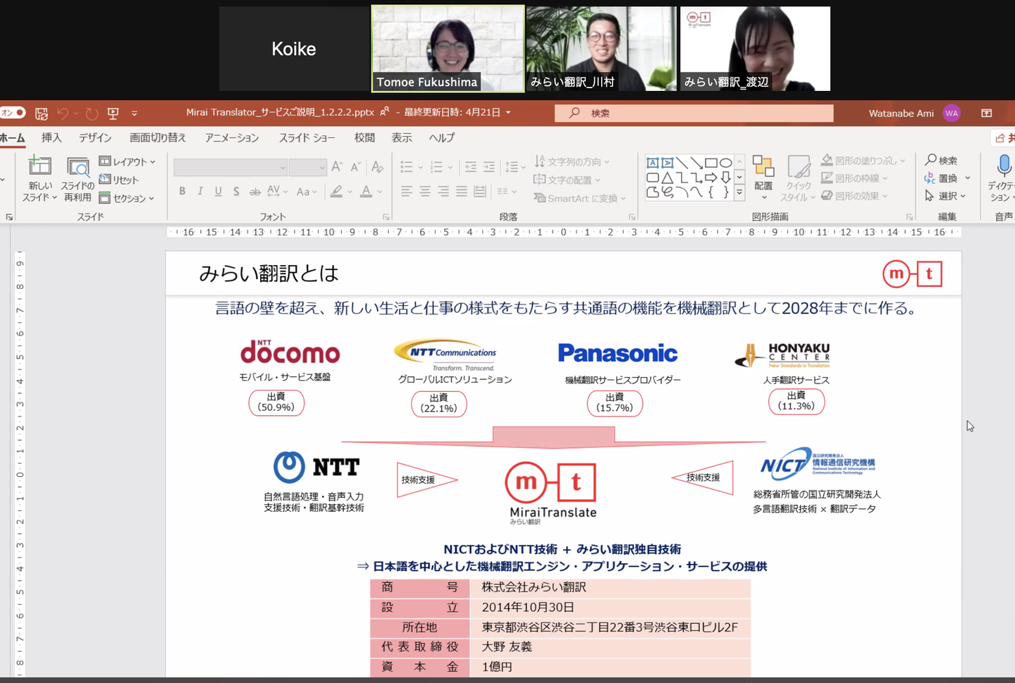The height and width of the screenshot is (683, 1015).
Task: Select the text box shape tool
Action: coord(653,163)
